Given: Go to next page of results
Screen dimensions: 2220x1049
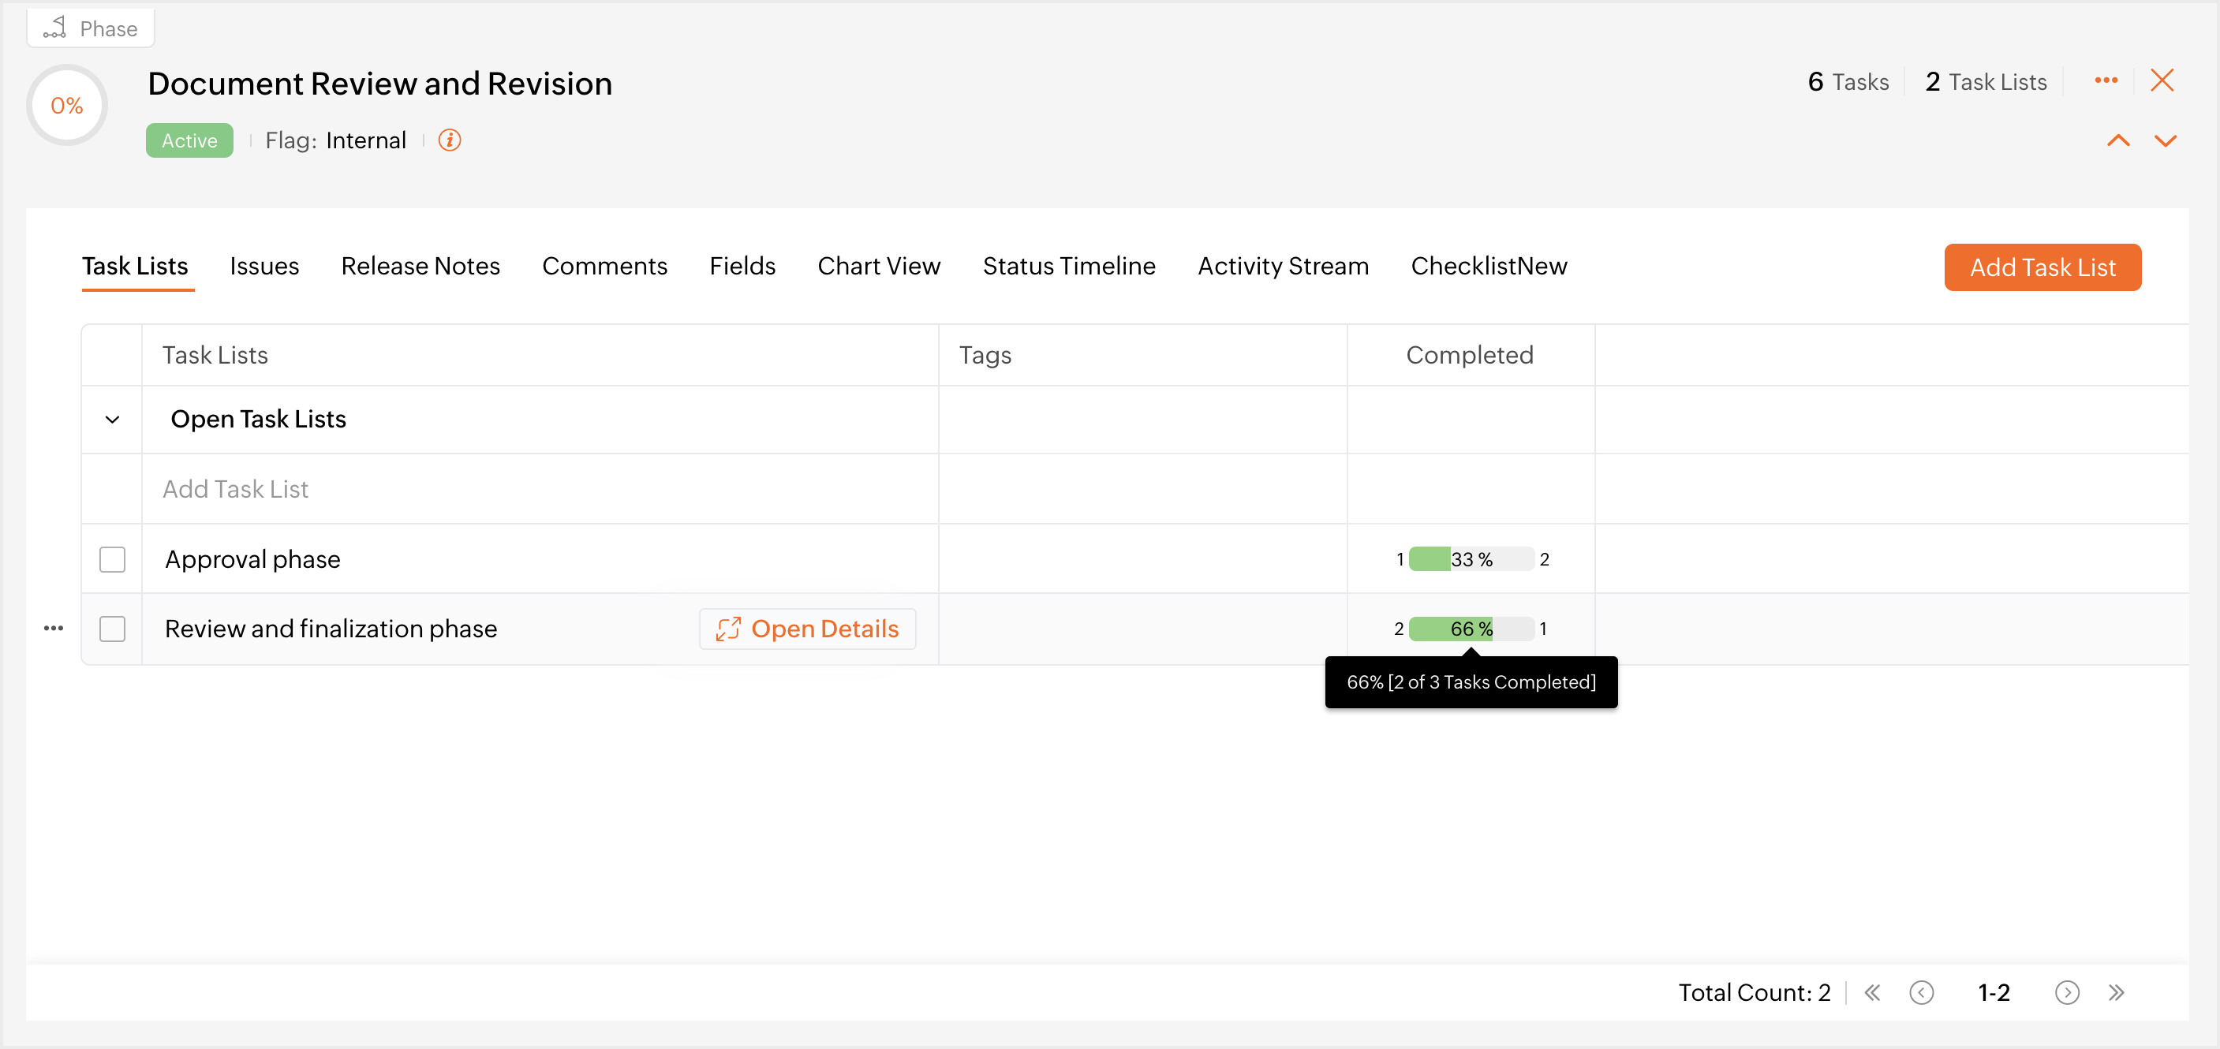Looking at the screenshot, I should pyautogui.click(x=2067, y=993).
